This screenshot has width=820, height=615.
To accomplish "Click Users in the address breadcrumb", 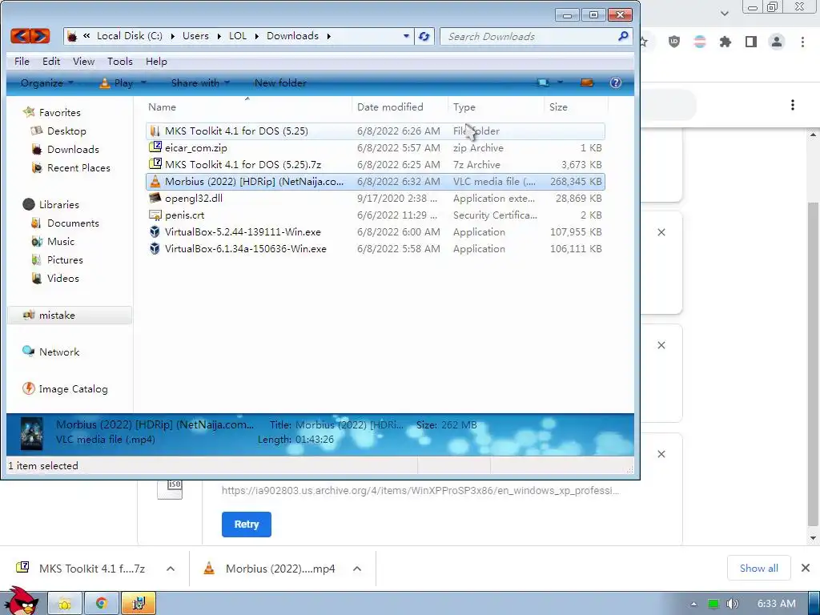I will point(195,36).
